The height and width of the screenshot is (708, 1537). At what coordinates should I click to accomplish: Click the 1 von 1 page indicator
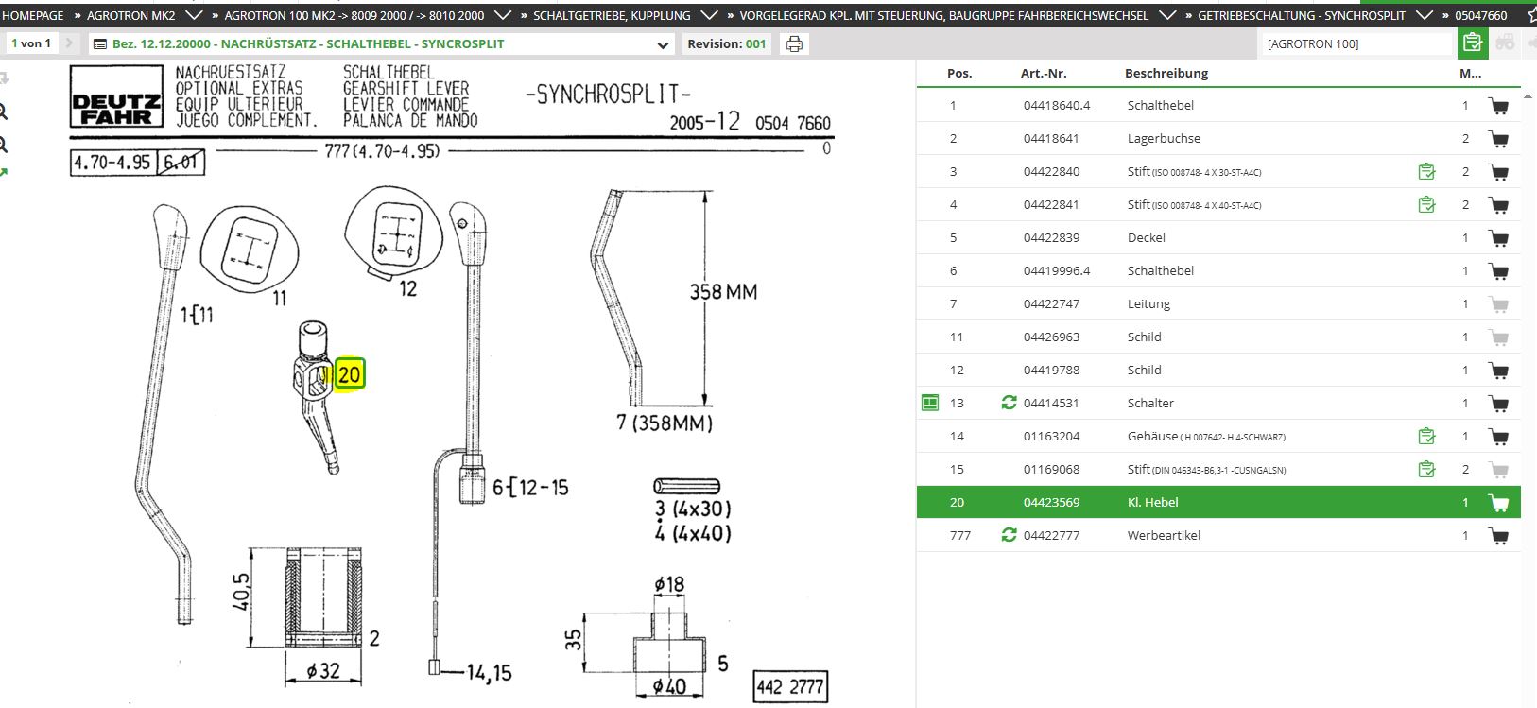tap(31, 43)
